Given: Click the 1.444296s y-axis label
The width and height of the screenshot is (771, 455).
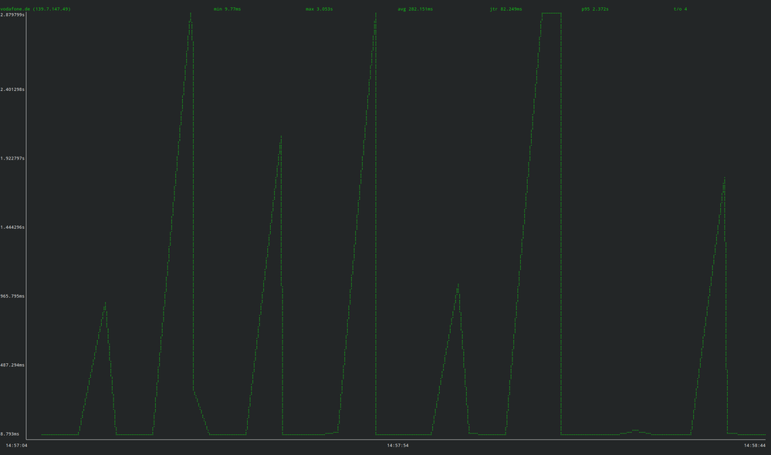Looking at the screenshot, I should 12,227.
